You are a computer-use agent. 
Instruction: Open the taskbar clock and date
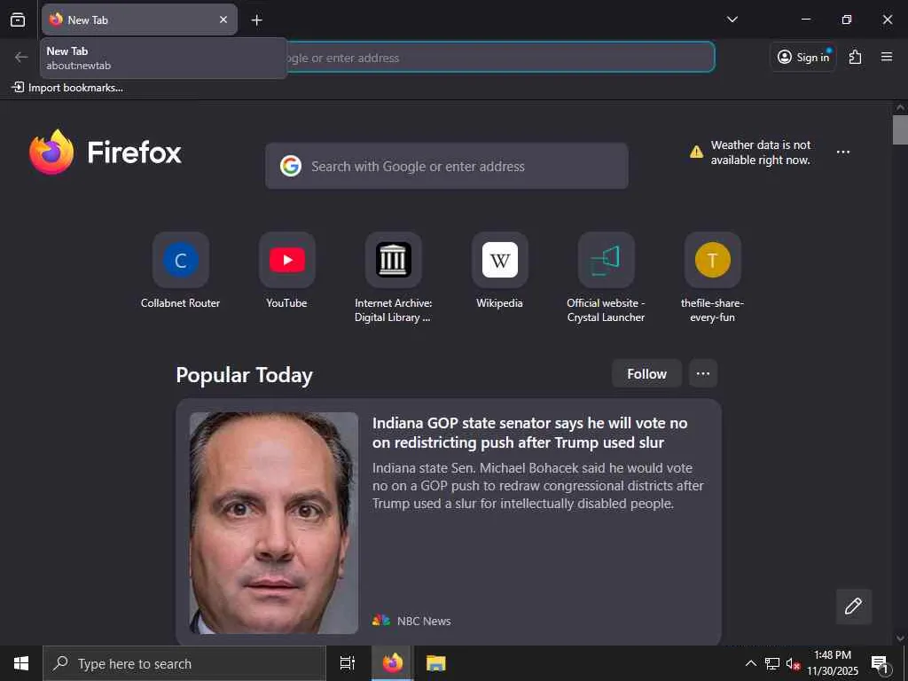click(x=833, y=663)
